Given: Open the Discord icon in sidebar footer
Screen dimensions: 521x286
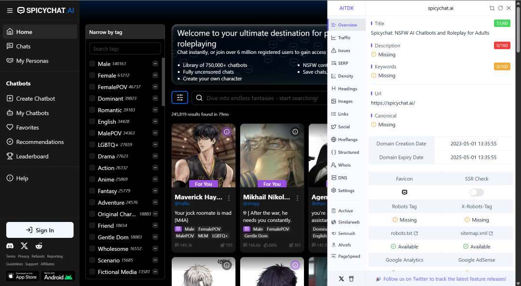Looking at the screenshot, I should click(10, 246).
